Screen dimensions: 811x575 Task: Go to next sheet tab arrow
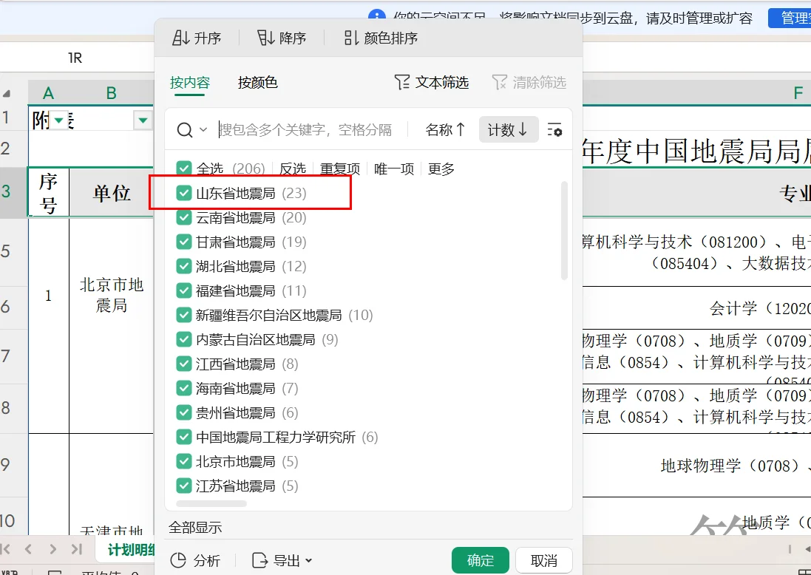tap(52, 549)
